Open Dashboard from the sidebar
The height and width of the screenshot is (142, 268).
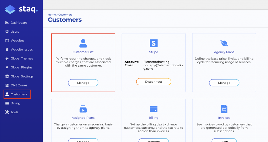(x=19, y=23)
